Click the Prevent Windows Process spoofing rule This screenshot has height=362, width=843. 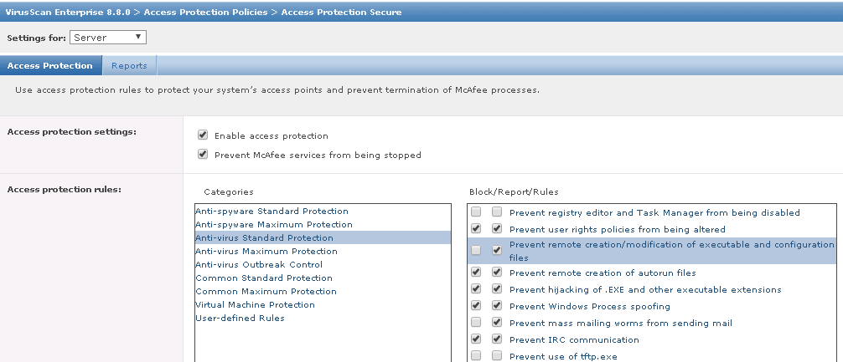coord(590,306)
